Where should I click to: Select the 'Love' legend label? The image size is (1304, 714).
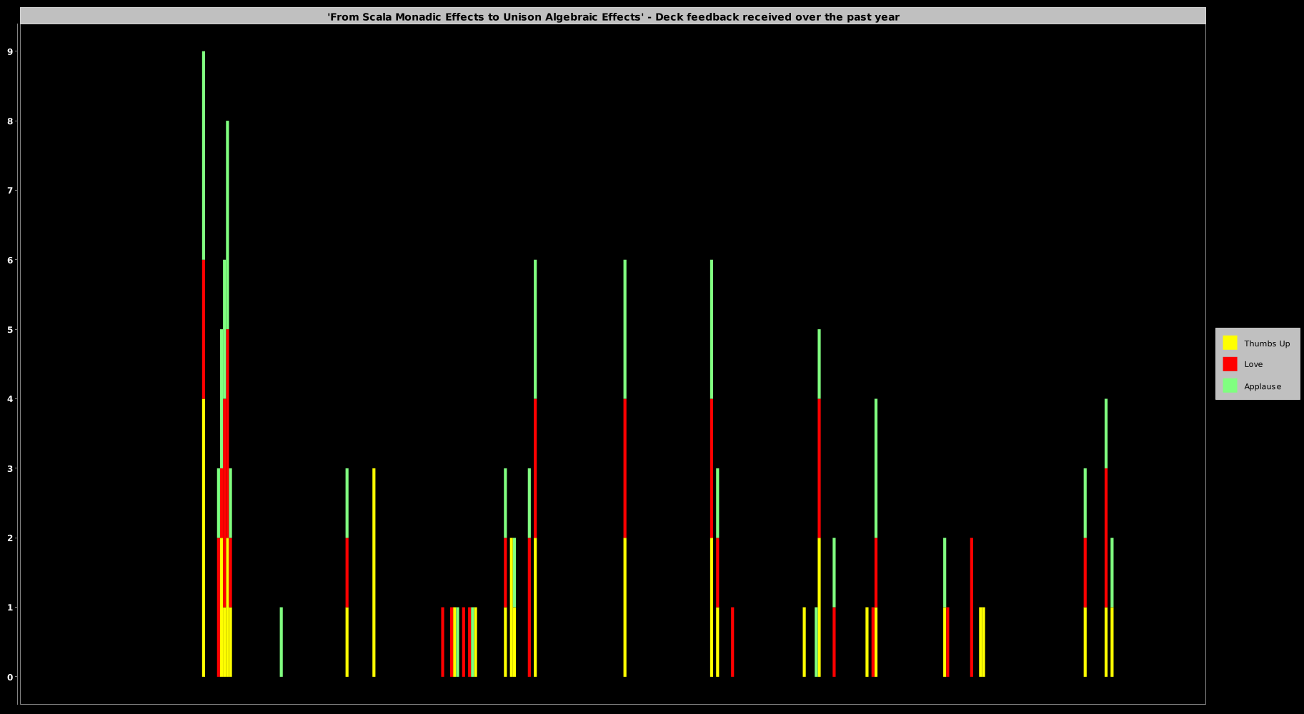pyautogui.click(x=1253, y=364)
